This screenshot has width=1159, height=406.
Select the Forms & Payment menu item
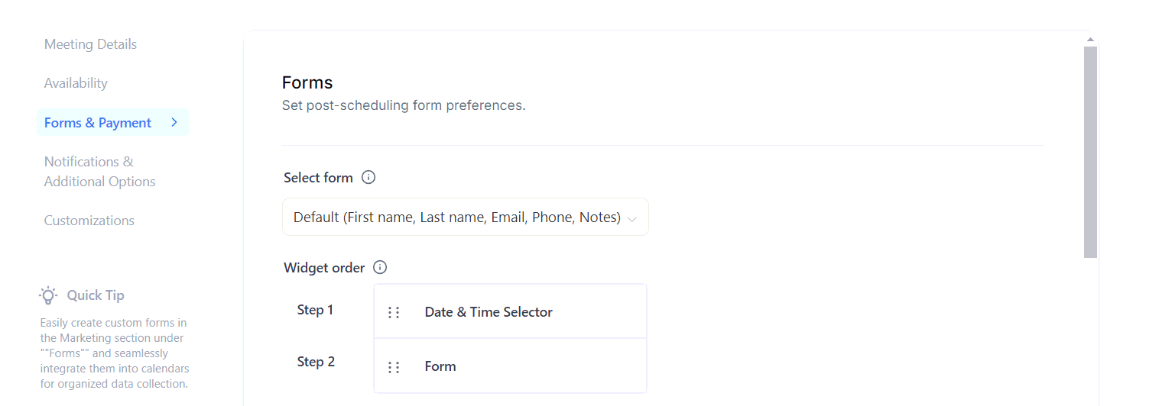(x=98, y=123)
